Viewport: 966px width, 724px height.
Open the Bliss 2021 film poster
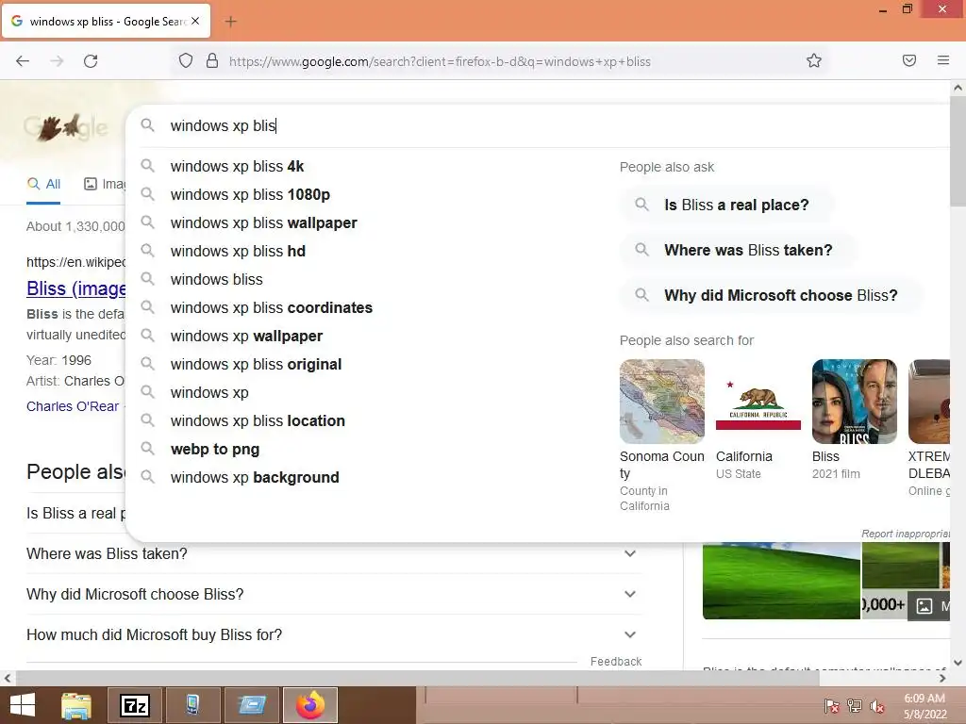click(855, 402)
